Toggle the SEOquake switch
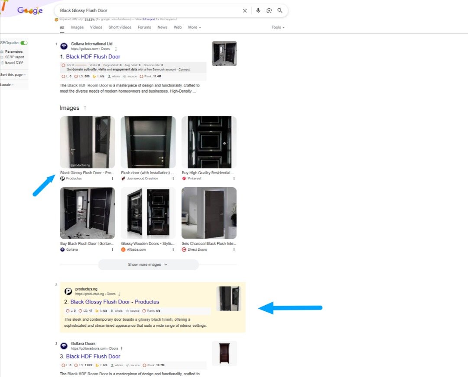Image resolution: width=468 pixels, height=377 pixels. point(24,43)
